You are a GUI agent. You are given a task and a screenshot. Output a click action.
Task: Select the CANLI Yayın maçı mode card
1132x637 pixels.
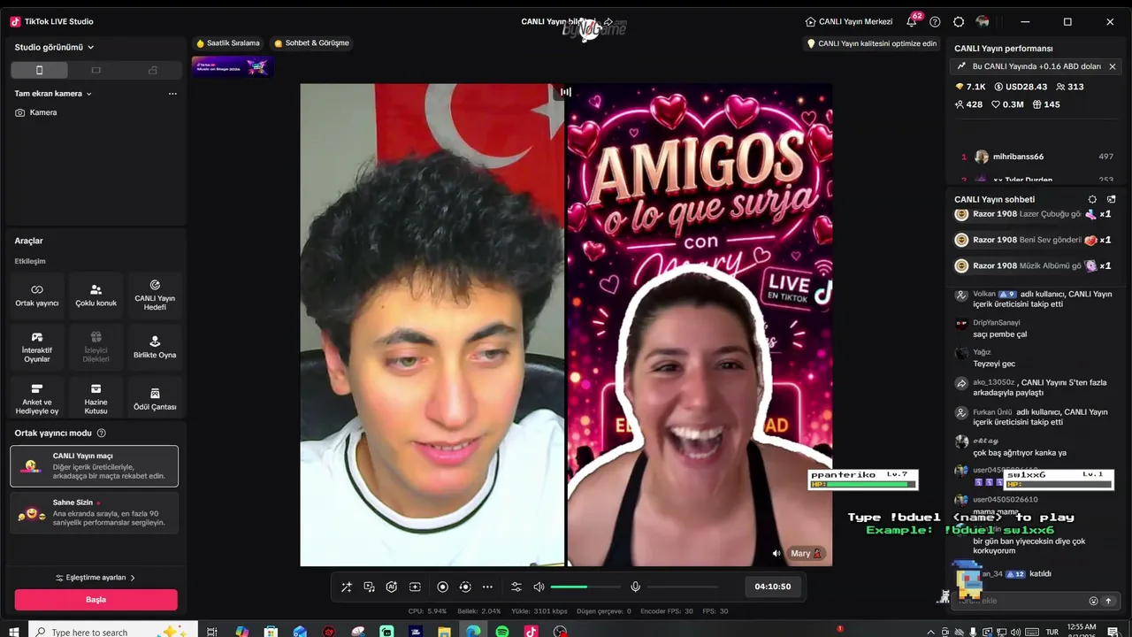click(x=94, y=466)
